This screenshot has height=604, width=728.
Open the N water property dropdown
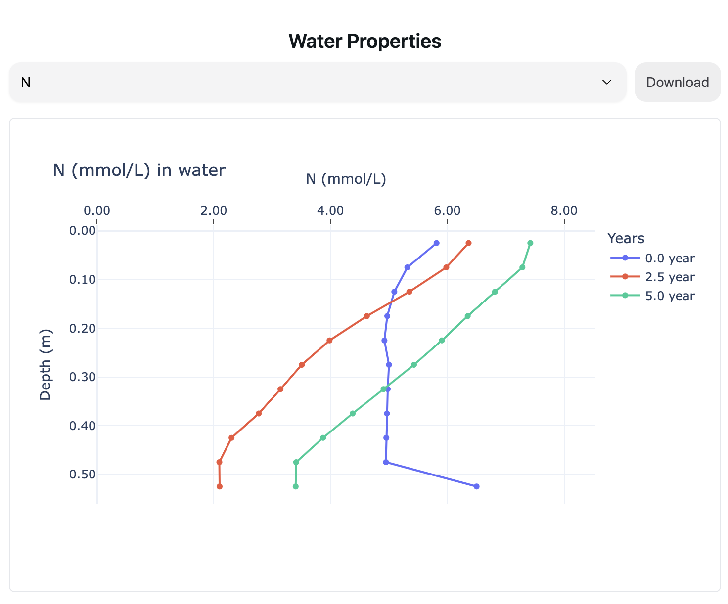tap(317, 82)
